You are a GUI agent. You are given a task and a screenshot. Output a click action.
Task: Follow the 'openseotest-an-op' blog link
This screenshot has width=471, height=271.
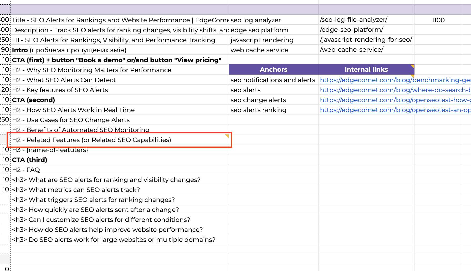(x=395, y=110)
